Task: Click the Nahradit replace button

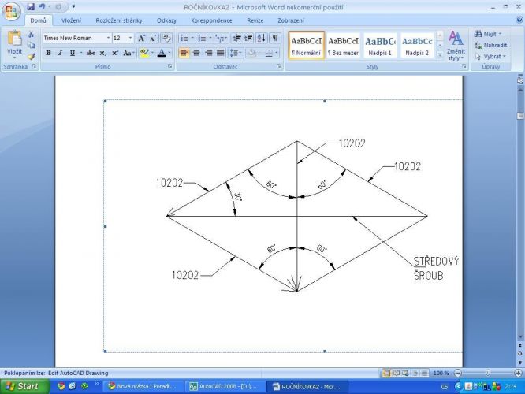Action: 491,45
